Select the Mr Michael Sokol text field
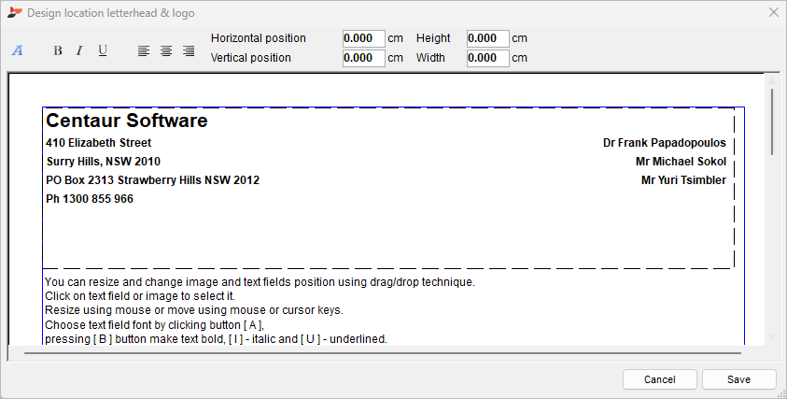The width and height of the screenshot is (787, 399). click(x=681, y=162)
